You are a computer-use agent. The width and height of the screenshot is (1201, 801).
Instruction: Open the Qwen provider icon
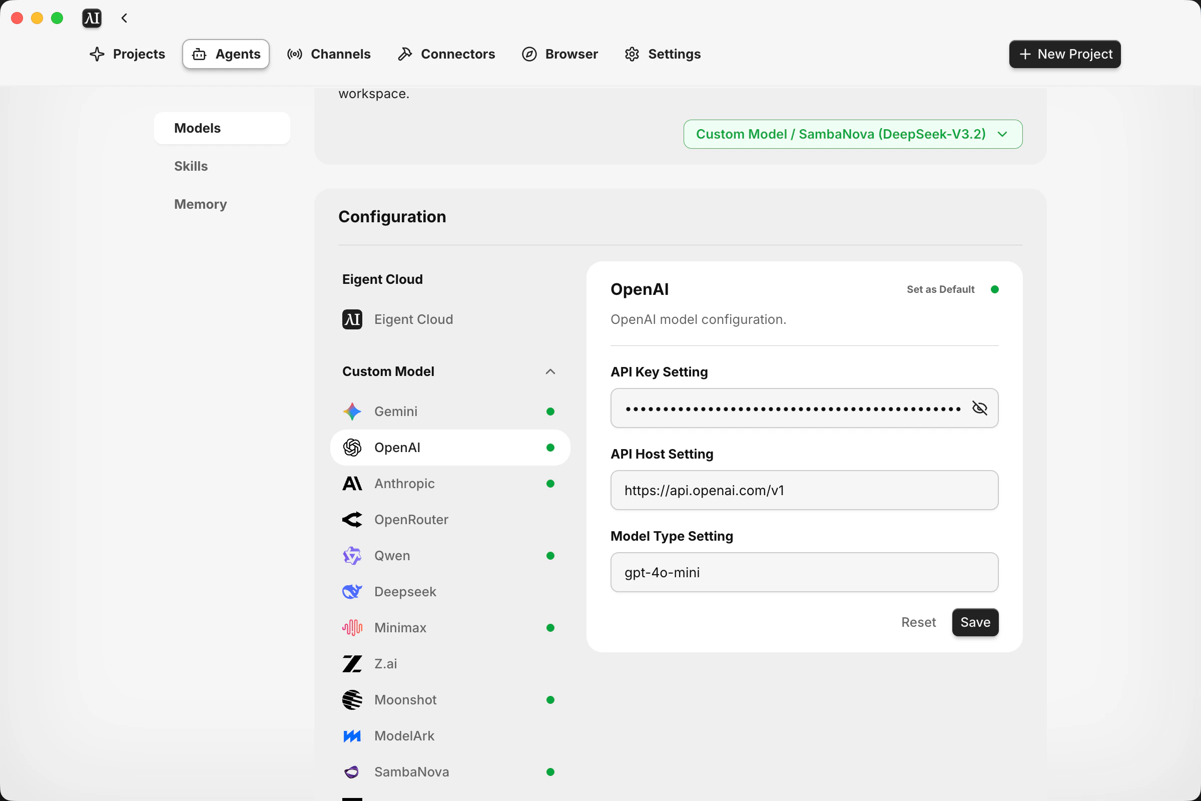352,555
